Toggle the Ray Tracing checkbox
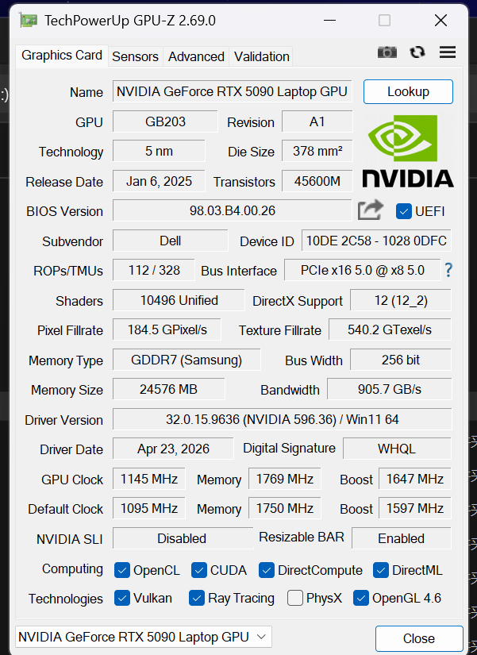 (x=196, y=598)
